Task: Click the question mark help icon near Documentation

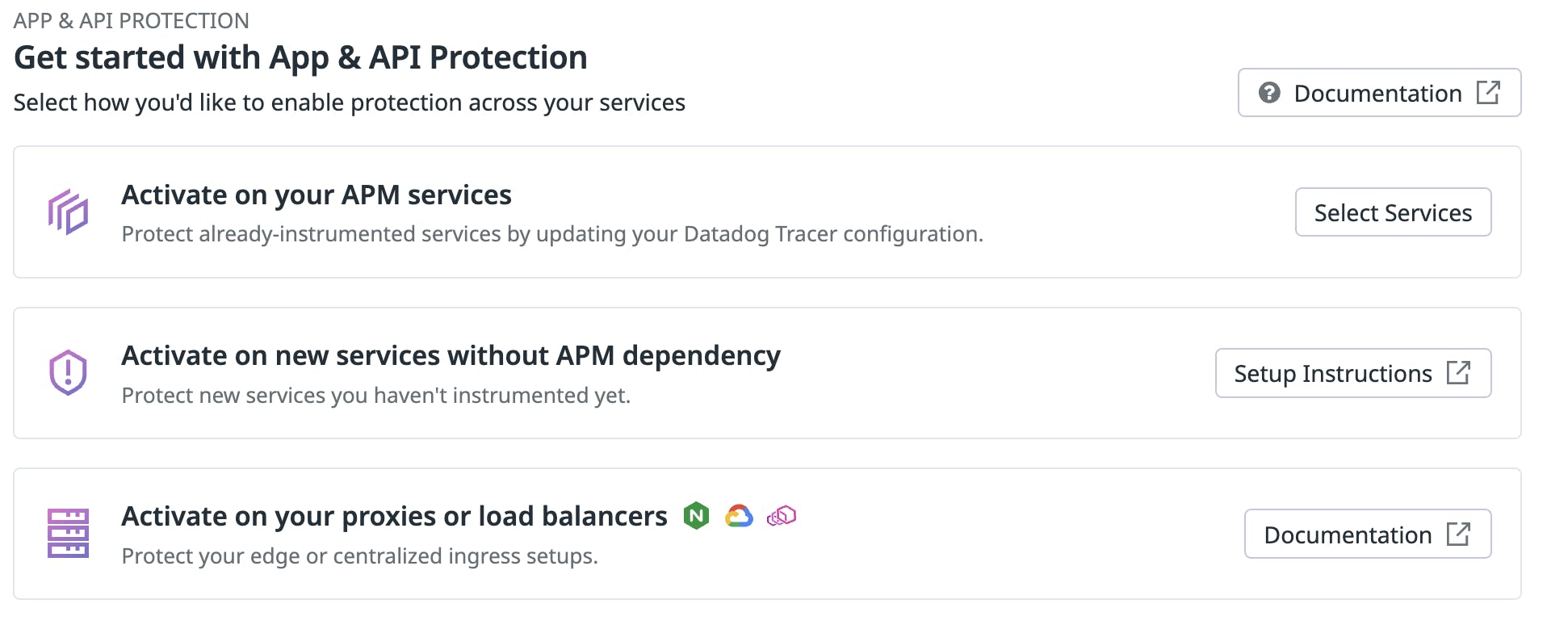Action: pyautogui.click(x=1269, y=93)
